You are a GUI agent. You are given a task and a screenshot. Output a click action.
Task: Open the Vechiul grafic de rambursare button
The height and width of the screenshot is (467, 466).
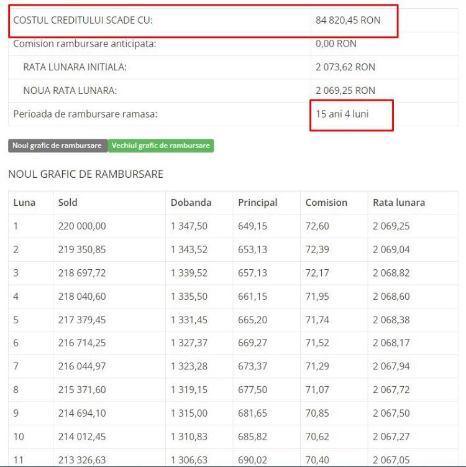[x=161, y=146]
